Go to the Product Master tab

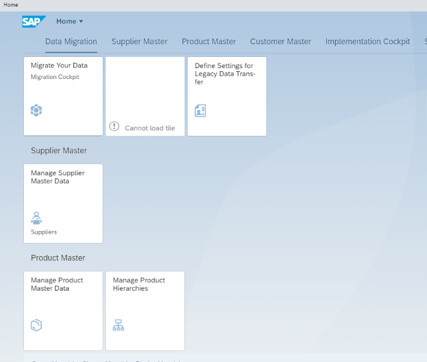click(x=208, y=41)
